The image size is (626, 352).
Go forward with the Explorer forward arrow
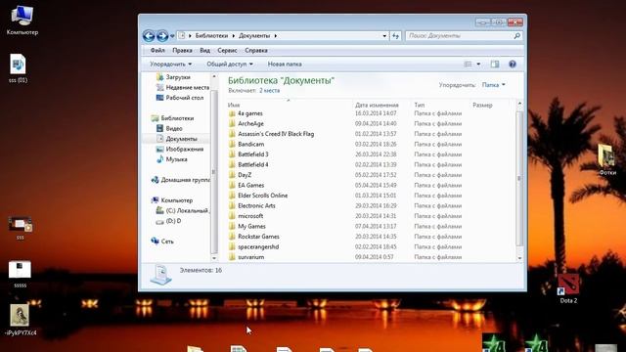pyautogui.click(x=162, y=36)
